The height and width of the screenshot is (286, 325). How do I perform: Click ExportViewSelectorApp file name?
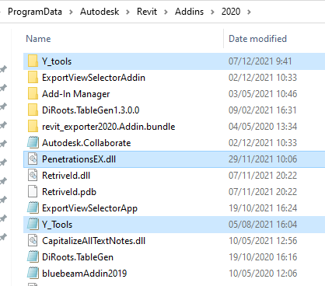point(89,208)
